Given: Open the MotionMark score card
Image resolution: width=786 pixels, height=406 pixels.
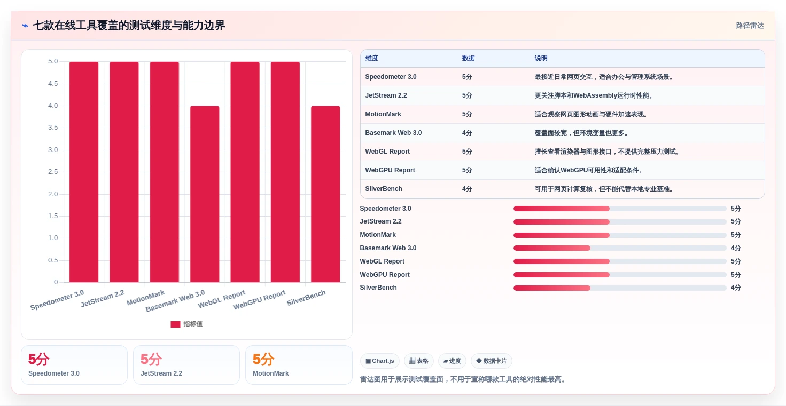Looking at the screenshot, I should pyautogui.click(x=299, y=365).
